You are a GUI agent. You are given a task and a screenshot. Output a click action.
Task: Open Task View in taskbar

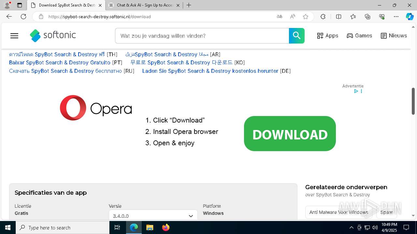[117, 227]
